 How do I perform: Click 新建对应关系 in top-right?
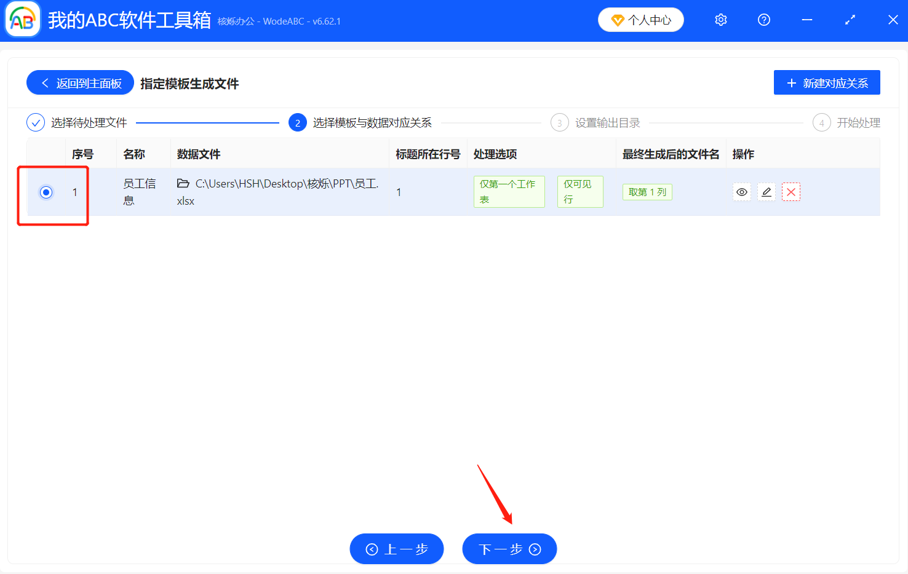tap(827, 82)
